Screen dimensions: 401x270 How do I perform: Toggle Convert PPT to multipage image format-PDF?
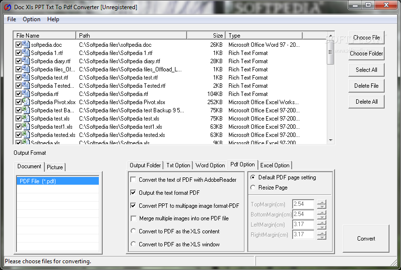pos(133,205)
